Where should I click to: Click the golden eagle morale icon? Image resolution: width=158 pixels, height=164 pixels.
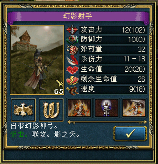pyautogui.click(x=23, y=110)
